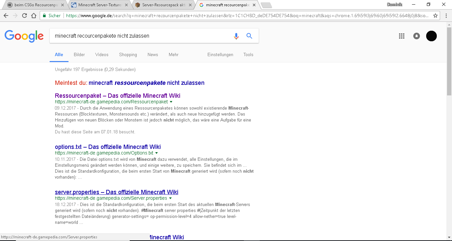Screen dimensions: 452x241
Task: Switch to the 'beim CSGo Recourcenpa' tab
Action: tap(35, 5)
